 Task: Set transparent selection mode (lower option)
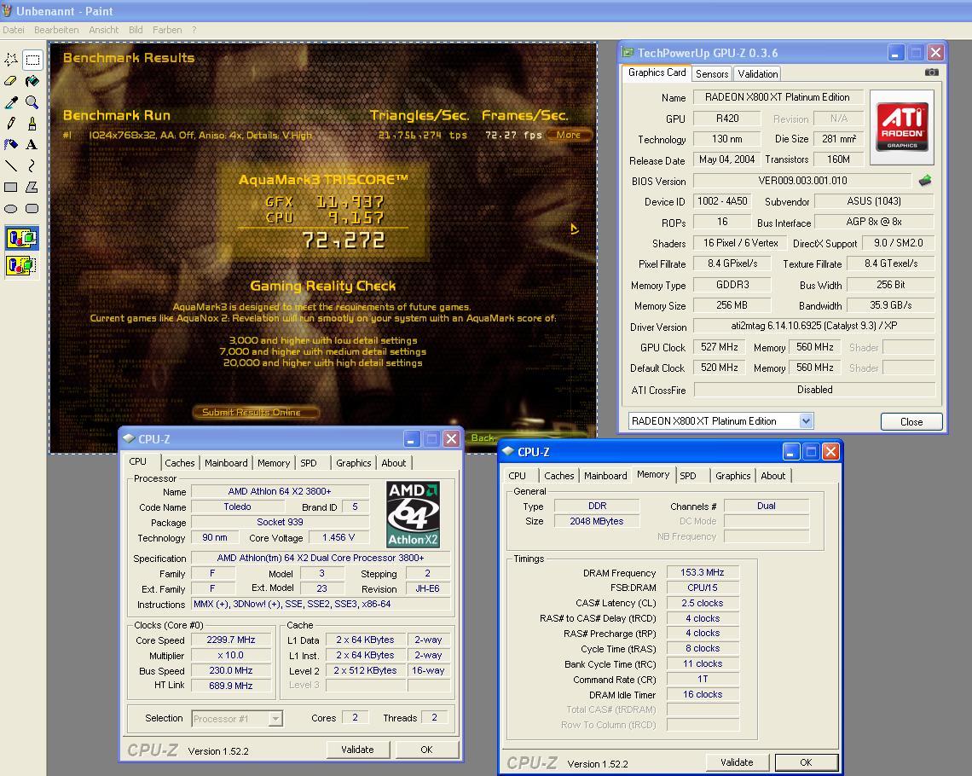click(x=21, y=265)
